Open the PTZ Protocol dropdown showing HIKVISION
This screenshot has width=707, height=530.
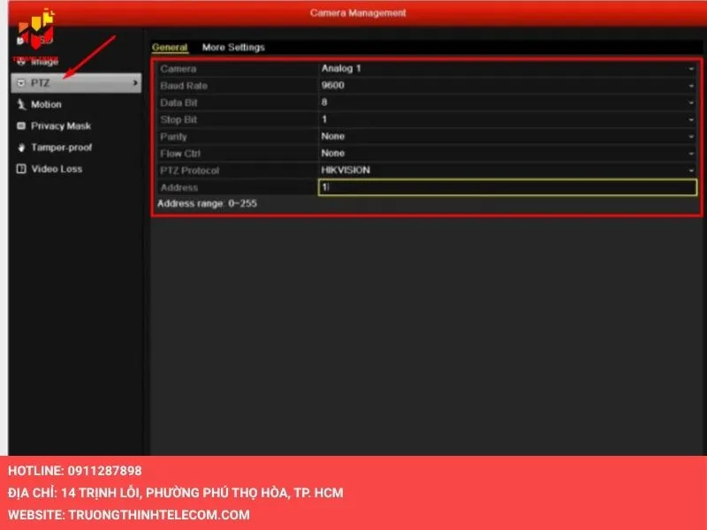(x=507, y=170)
